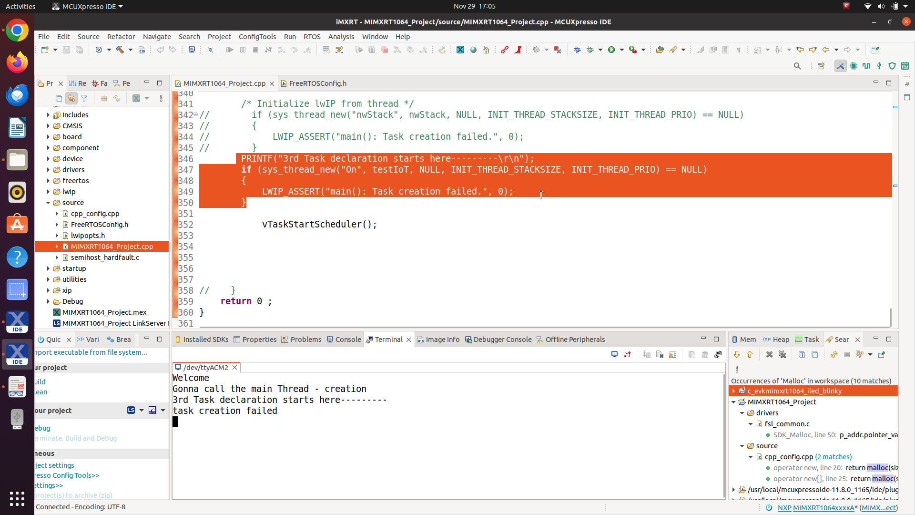Open the Run button dropdown arrow

[622, 50]
